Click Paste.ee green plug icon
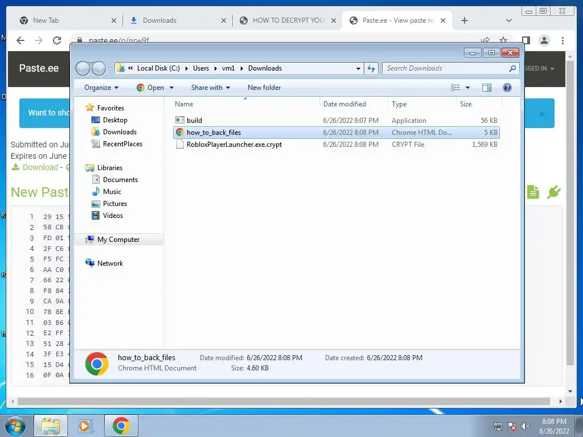 (x=553, y=192)
